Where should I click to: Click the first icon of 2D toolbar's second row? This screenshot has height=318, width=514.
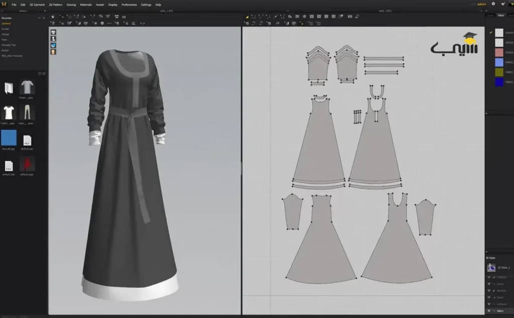(x=246, y=23)
